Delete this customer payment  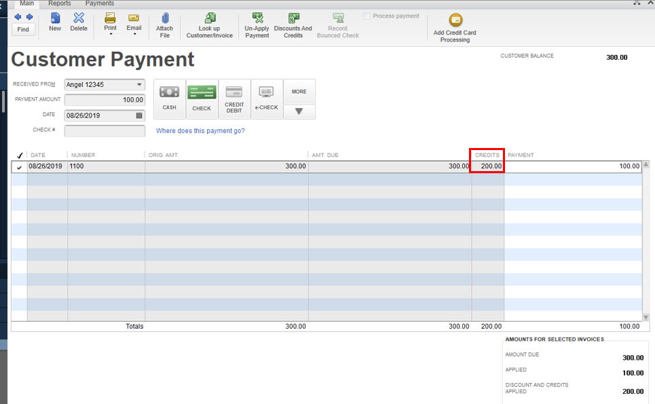(x=79, y=22)
